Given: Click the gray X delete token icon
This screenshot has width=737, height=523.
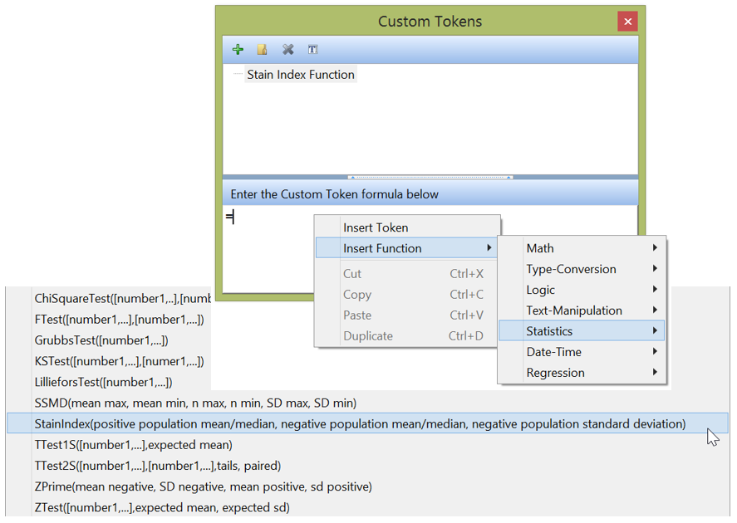Looking at the screenshot, I should click(x=287, y=50).
